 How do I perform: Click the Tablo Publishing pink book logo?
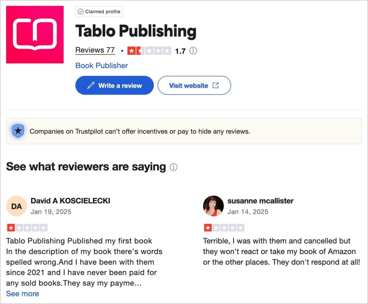(x=35, y=34)
